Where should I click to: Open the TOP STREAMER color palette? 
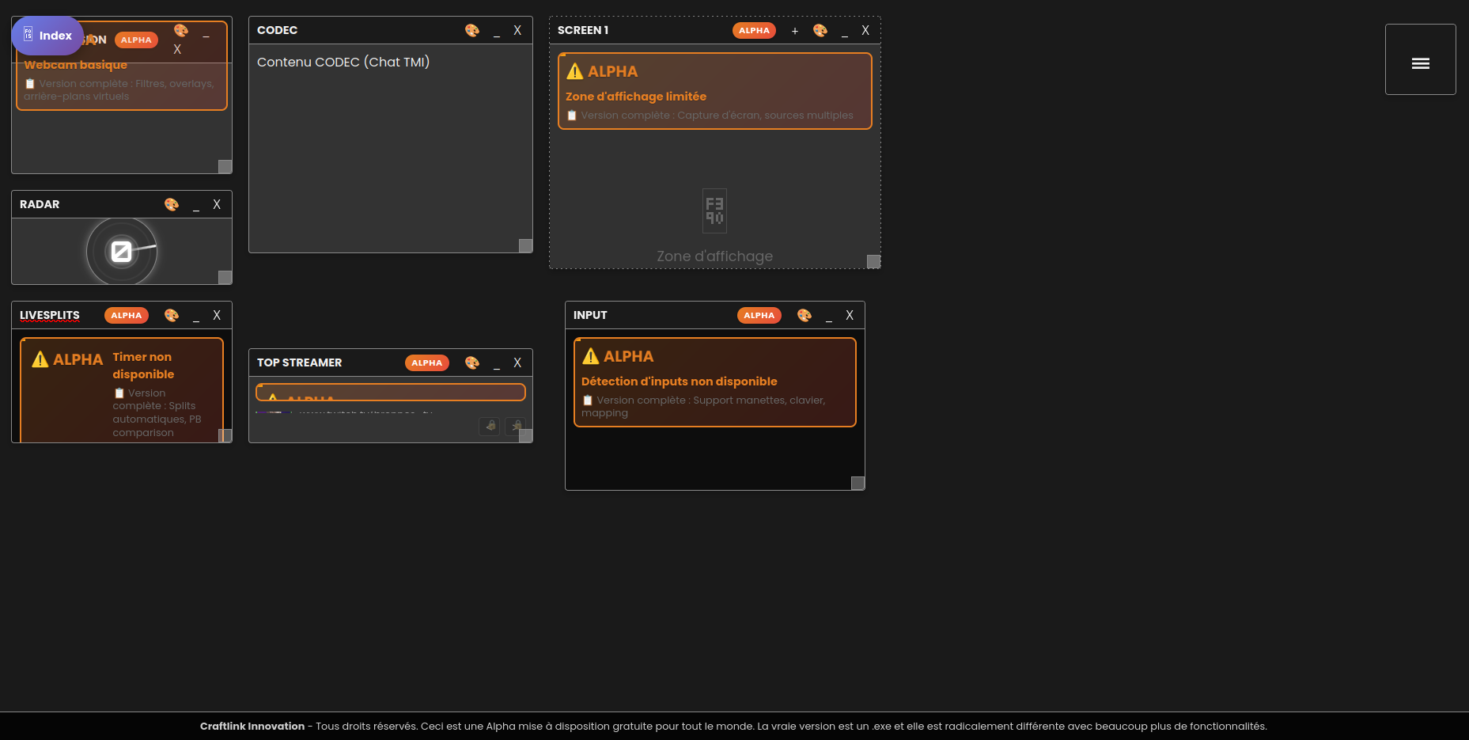coord(472,362)
